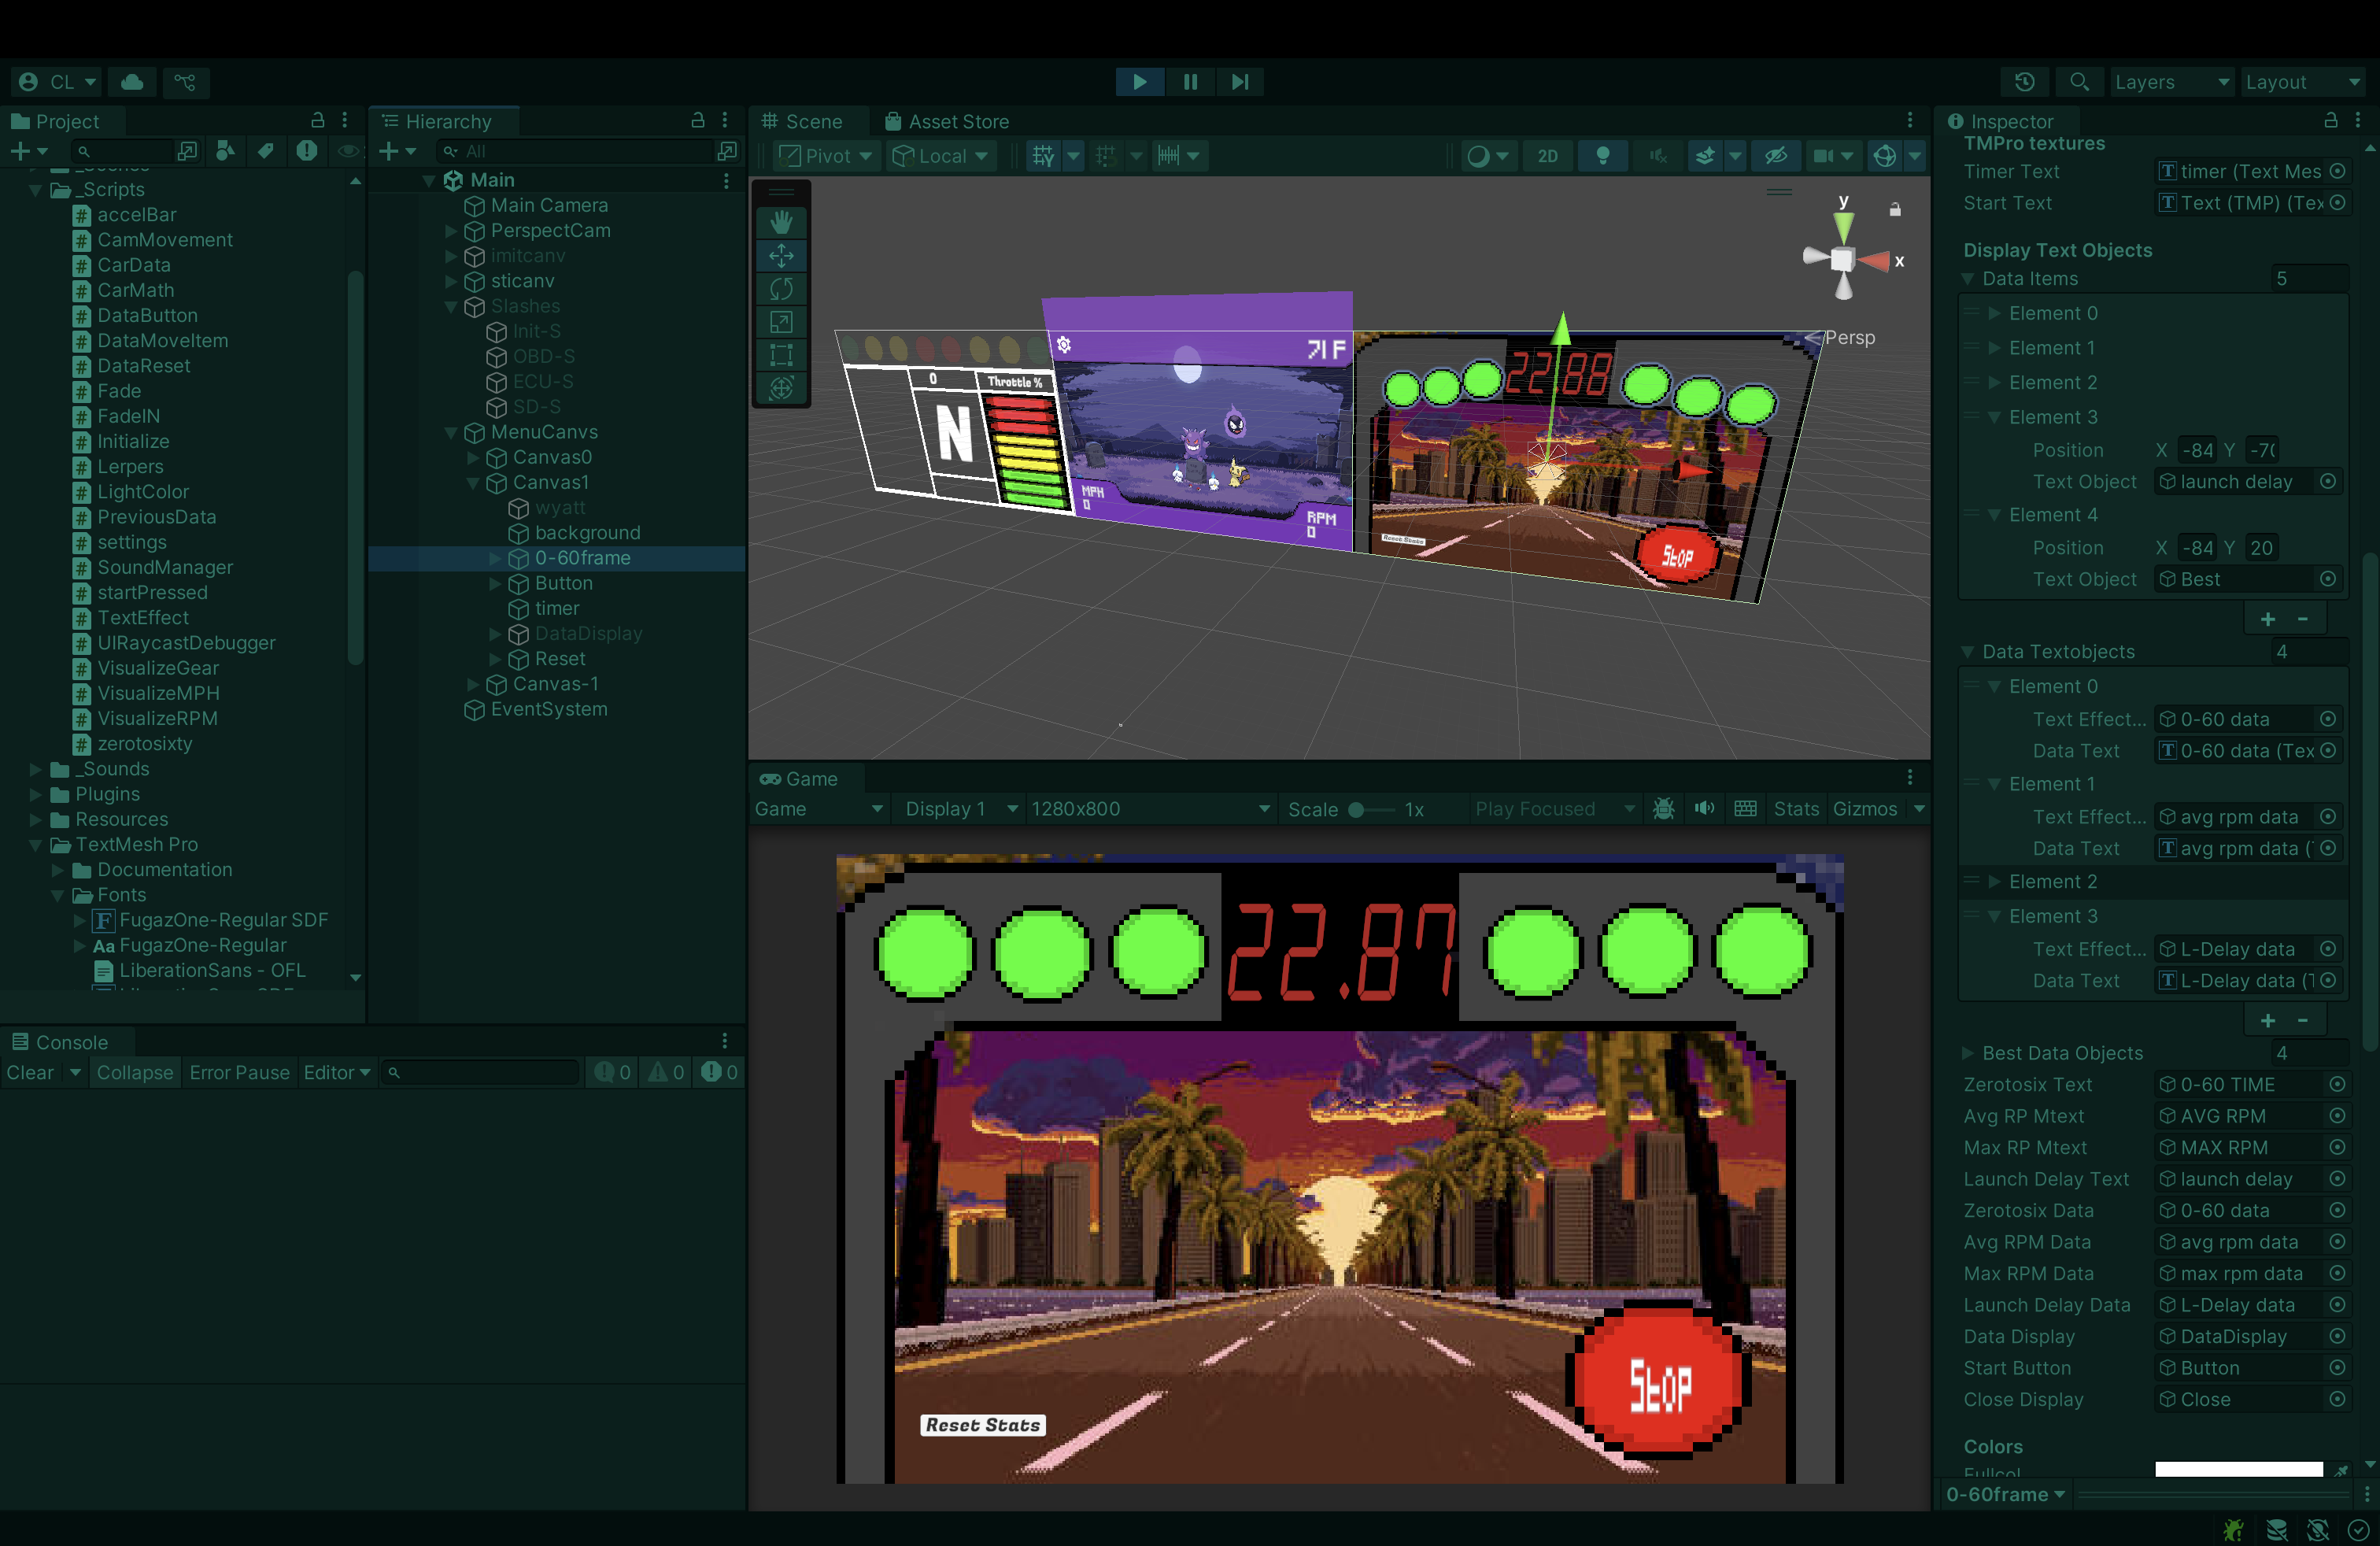Open the Main scene options kebab
Viewport: 2380px width, 1546px height.
click(726, 180)
